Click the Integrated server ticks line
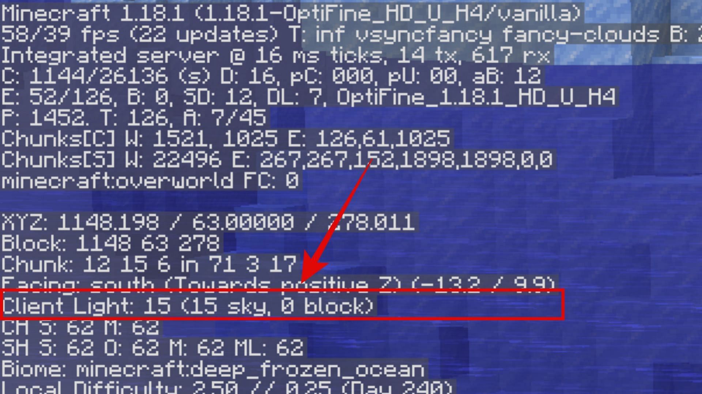The height and width of the screenshot is (394, 702). (x=276, y=56)
